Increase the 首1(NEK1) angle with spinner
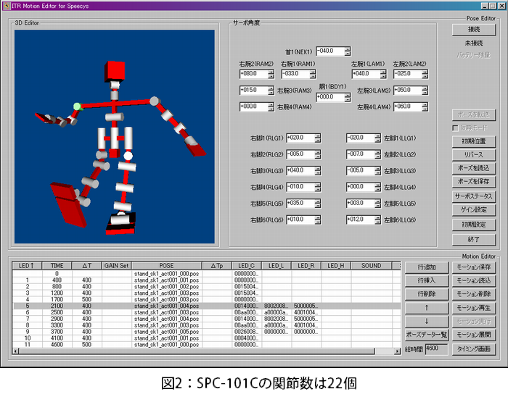Screen dimensions: 508x397 click(347, 48)
